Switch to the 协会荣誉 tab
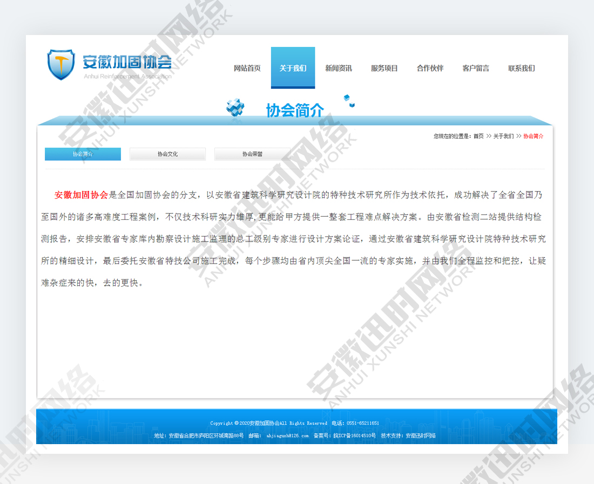This screenshot has height=484, width=594. (x=252, y=154)
